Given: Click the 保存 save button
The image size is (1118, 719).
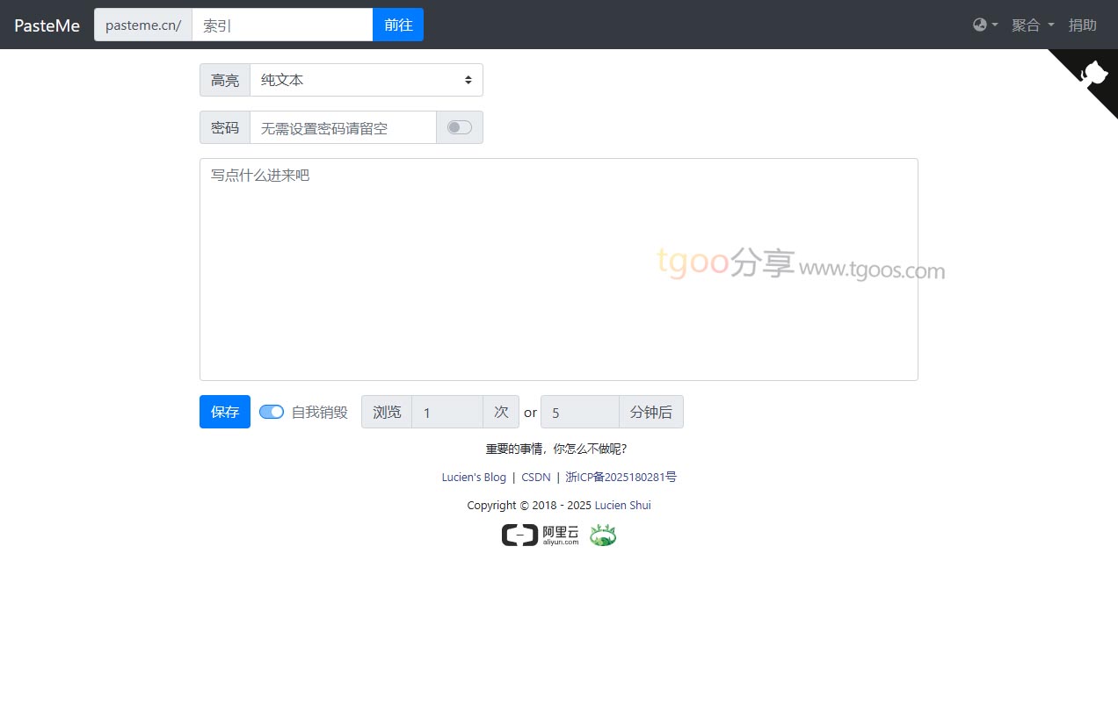Looking at the screenshot, I should click(225, 412).
